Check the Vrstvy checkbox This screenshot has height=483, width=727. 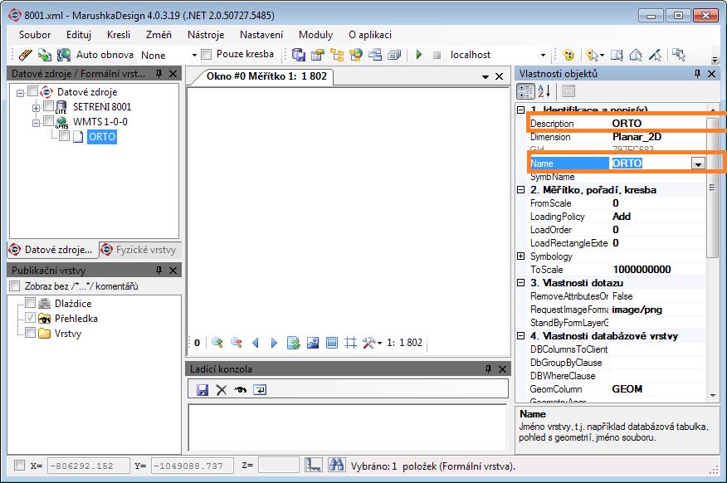click(30, 332)
